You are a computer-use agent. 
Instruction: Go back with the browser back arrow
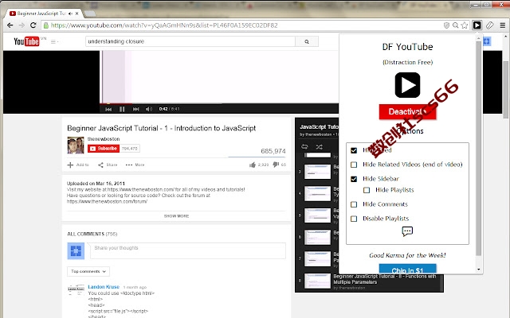(10, 25)
